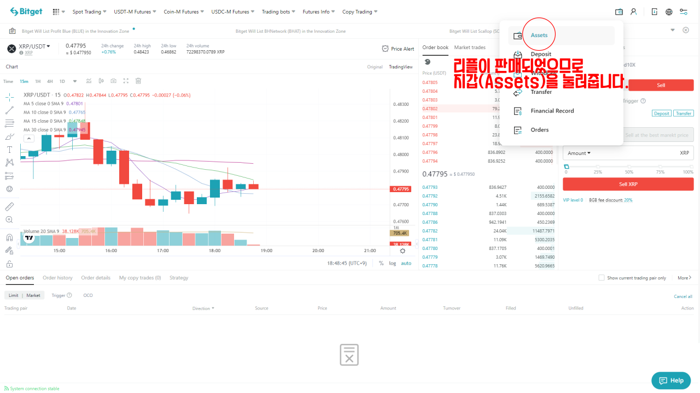Open chart indicators icon
Screen dimensions: 700x393
89,81
